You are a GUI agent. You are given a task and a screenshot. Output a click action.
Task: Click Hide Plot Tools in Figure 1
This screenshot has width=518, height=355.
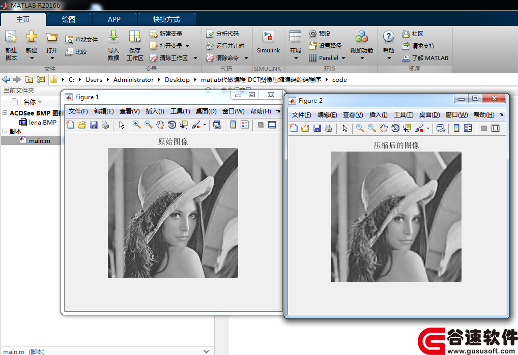pos(261,125)
